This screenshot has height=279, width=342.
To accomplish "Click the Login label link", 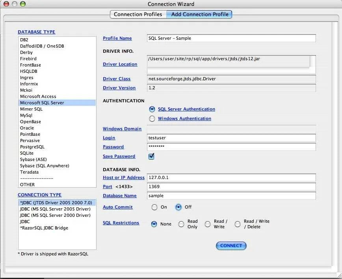I will coord(109,138).
